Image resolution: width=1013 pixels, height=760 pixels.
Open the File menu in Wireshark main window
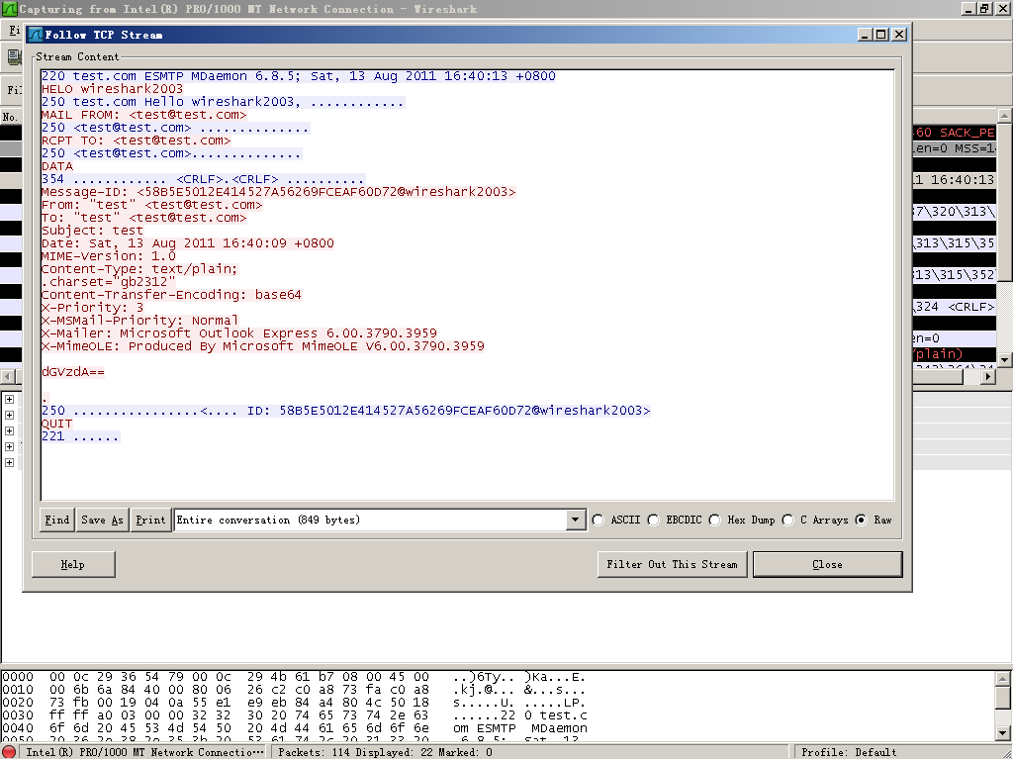(x=14, y=31)
